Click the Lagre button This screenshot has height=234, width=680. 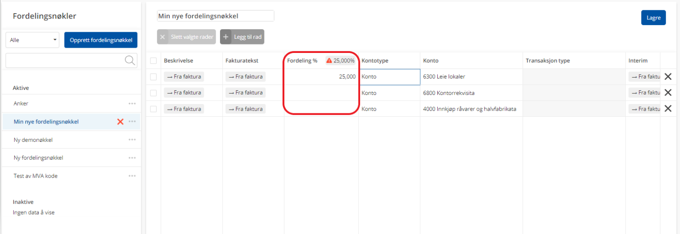click(x=653, y=17)
